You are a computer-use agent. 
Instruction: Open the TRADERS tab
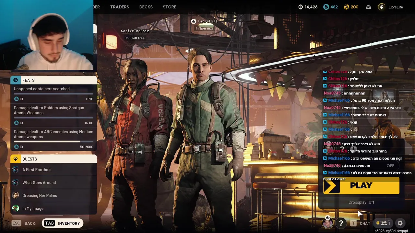(119, 7)
